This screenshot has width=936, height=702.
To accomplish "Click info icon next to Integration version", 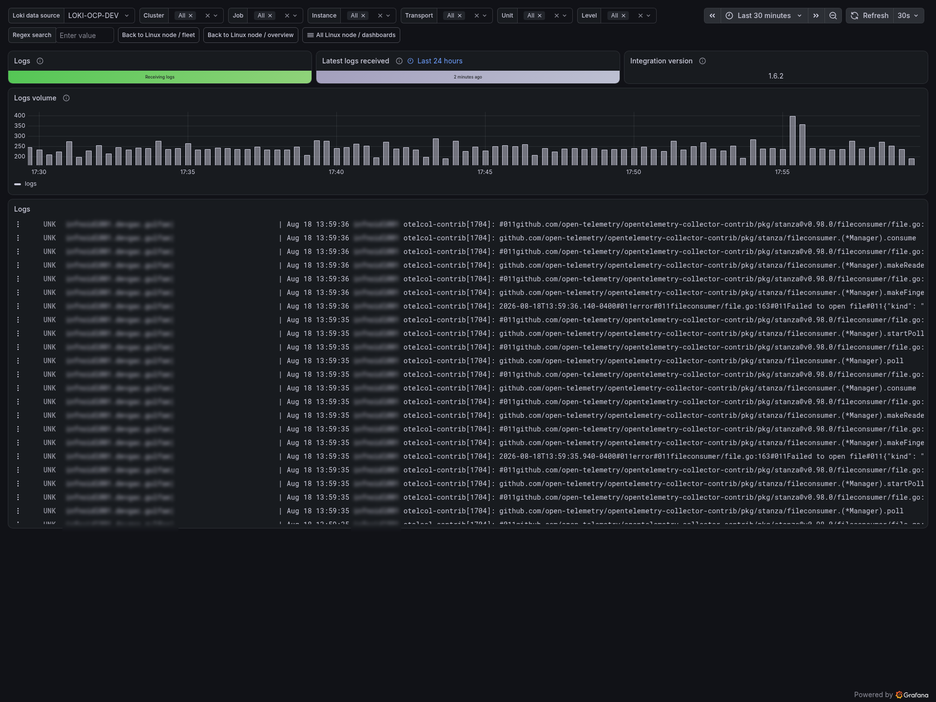I will point(702,61).
